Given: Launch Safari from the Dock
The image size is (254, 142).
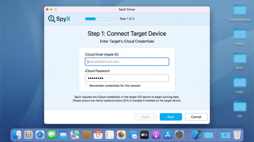Looking at the screenshot, I should [x=40, y=135].
